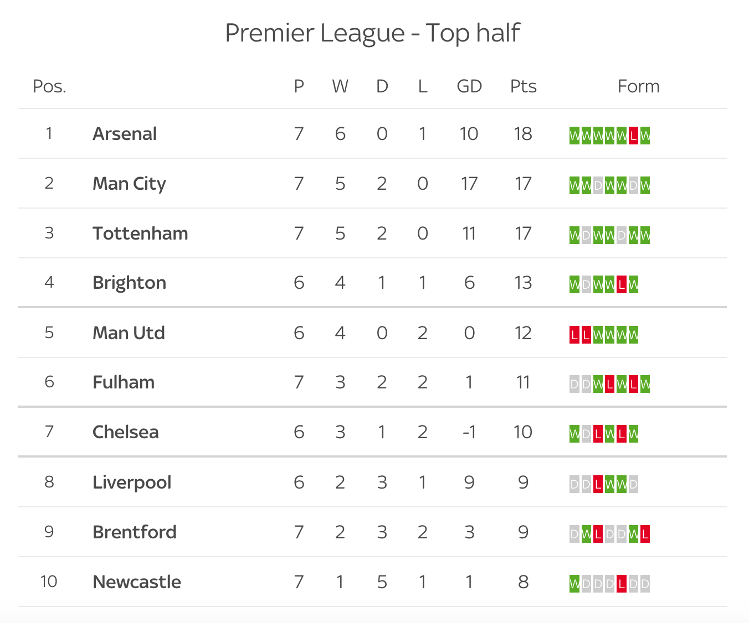Image resolution: width=749 pixels, height=623 pixels.
Task: Open Chelsea team page
Action: (x=126, y=432)
